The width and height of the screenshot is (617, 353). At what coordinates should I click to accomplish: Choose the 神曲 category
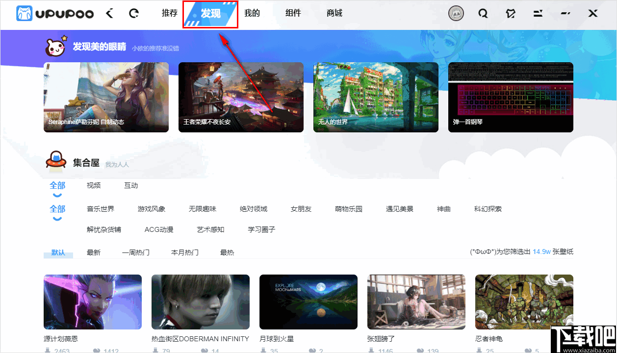click(x=444, y=209)
